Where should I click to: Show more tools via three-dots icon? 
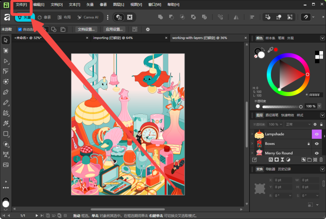click(6, 188)
